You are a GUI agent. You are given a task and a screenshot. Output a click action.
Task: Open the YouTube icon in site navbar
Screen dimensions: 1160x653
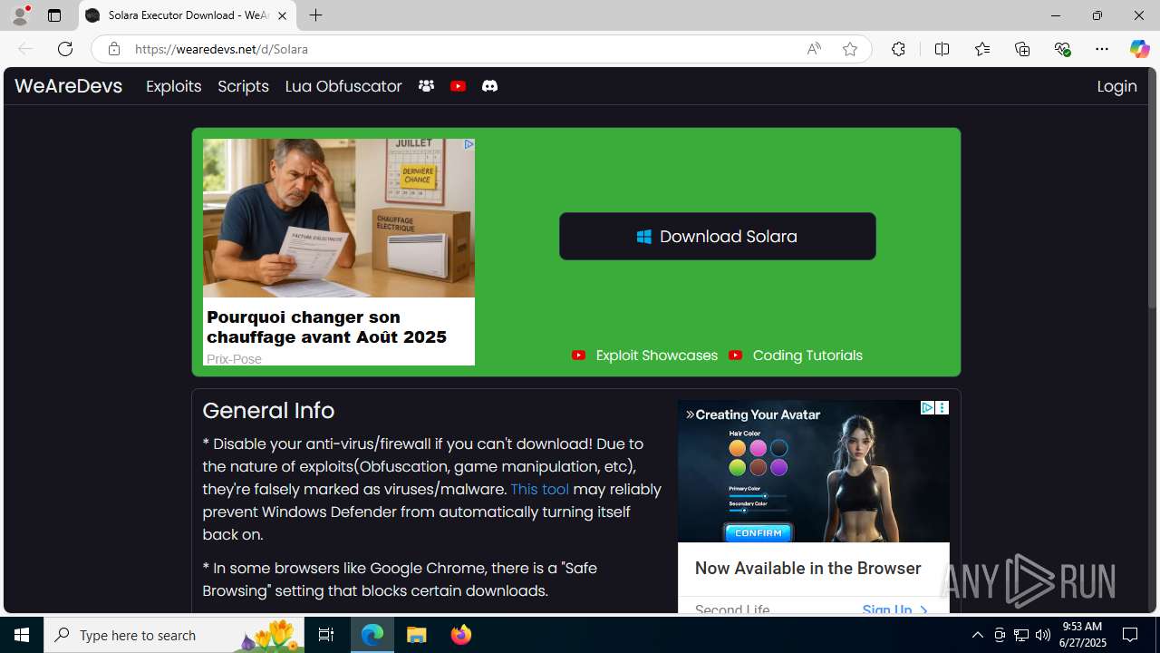click(x=458, y=86)
